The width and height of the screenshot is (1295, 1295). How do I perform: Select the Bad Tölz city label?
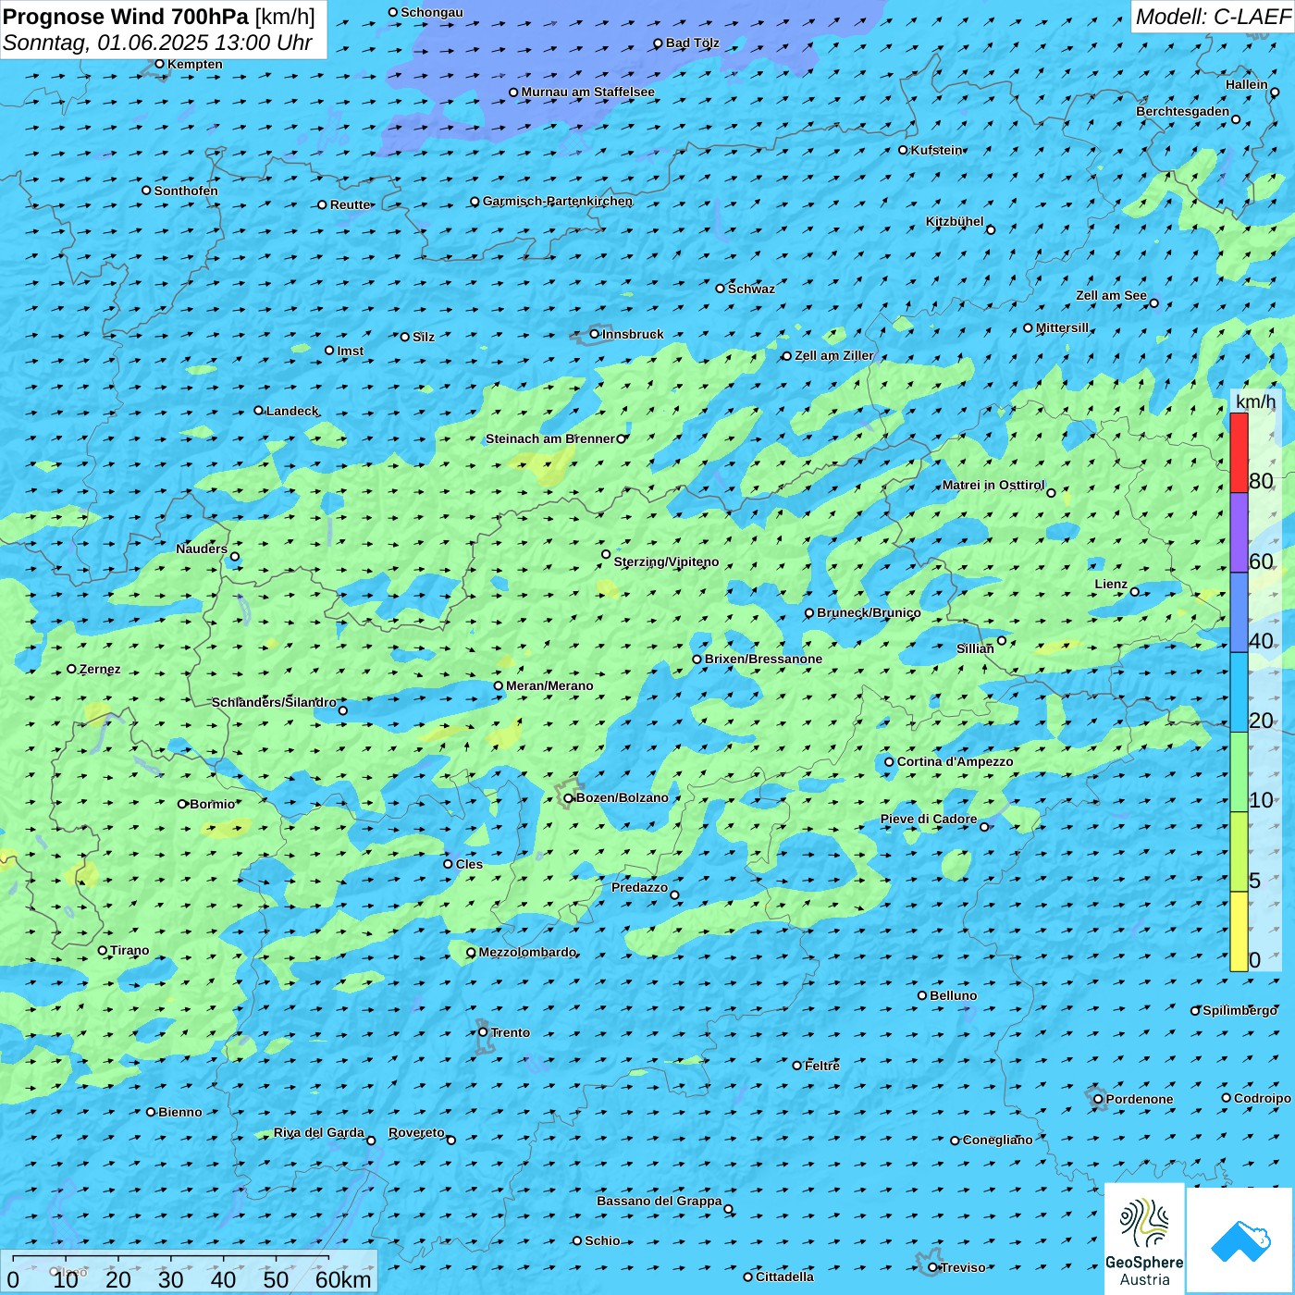coord(693,43)
